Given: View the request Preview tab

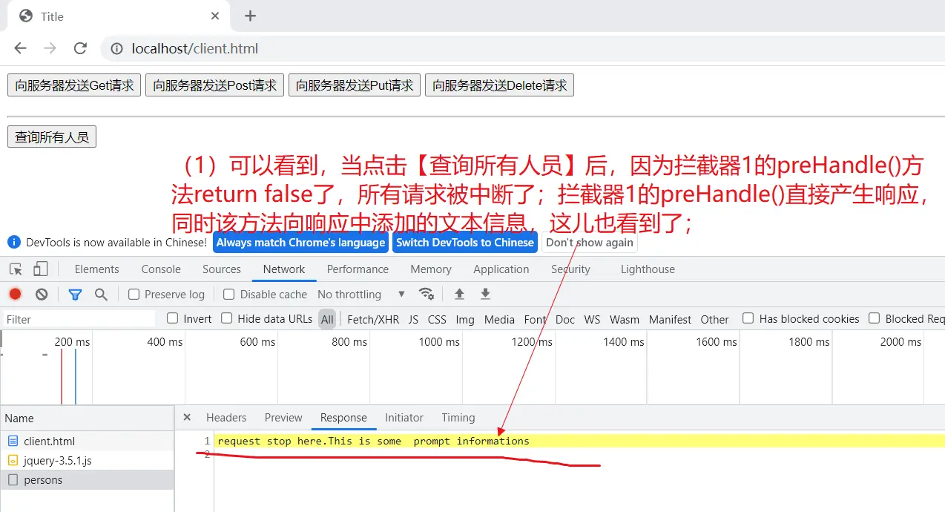Looking at the screenshot, I should coord(283,418).
